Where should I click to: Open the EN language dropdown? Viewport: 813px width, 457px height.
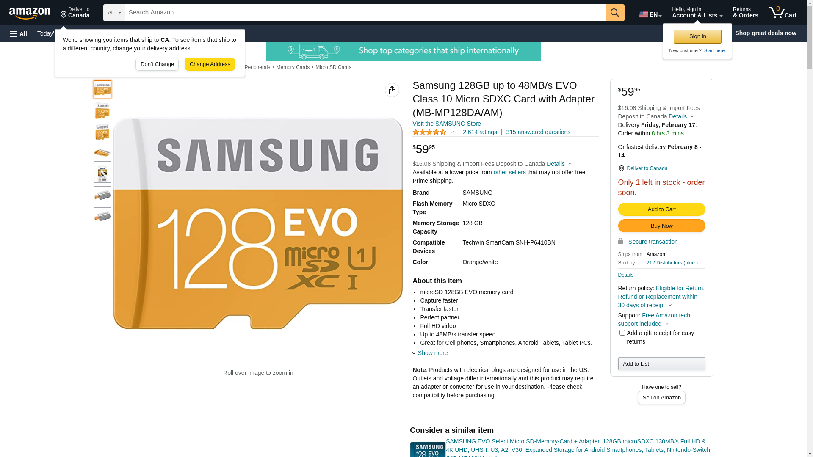coord(650,14)
